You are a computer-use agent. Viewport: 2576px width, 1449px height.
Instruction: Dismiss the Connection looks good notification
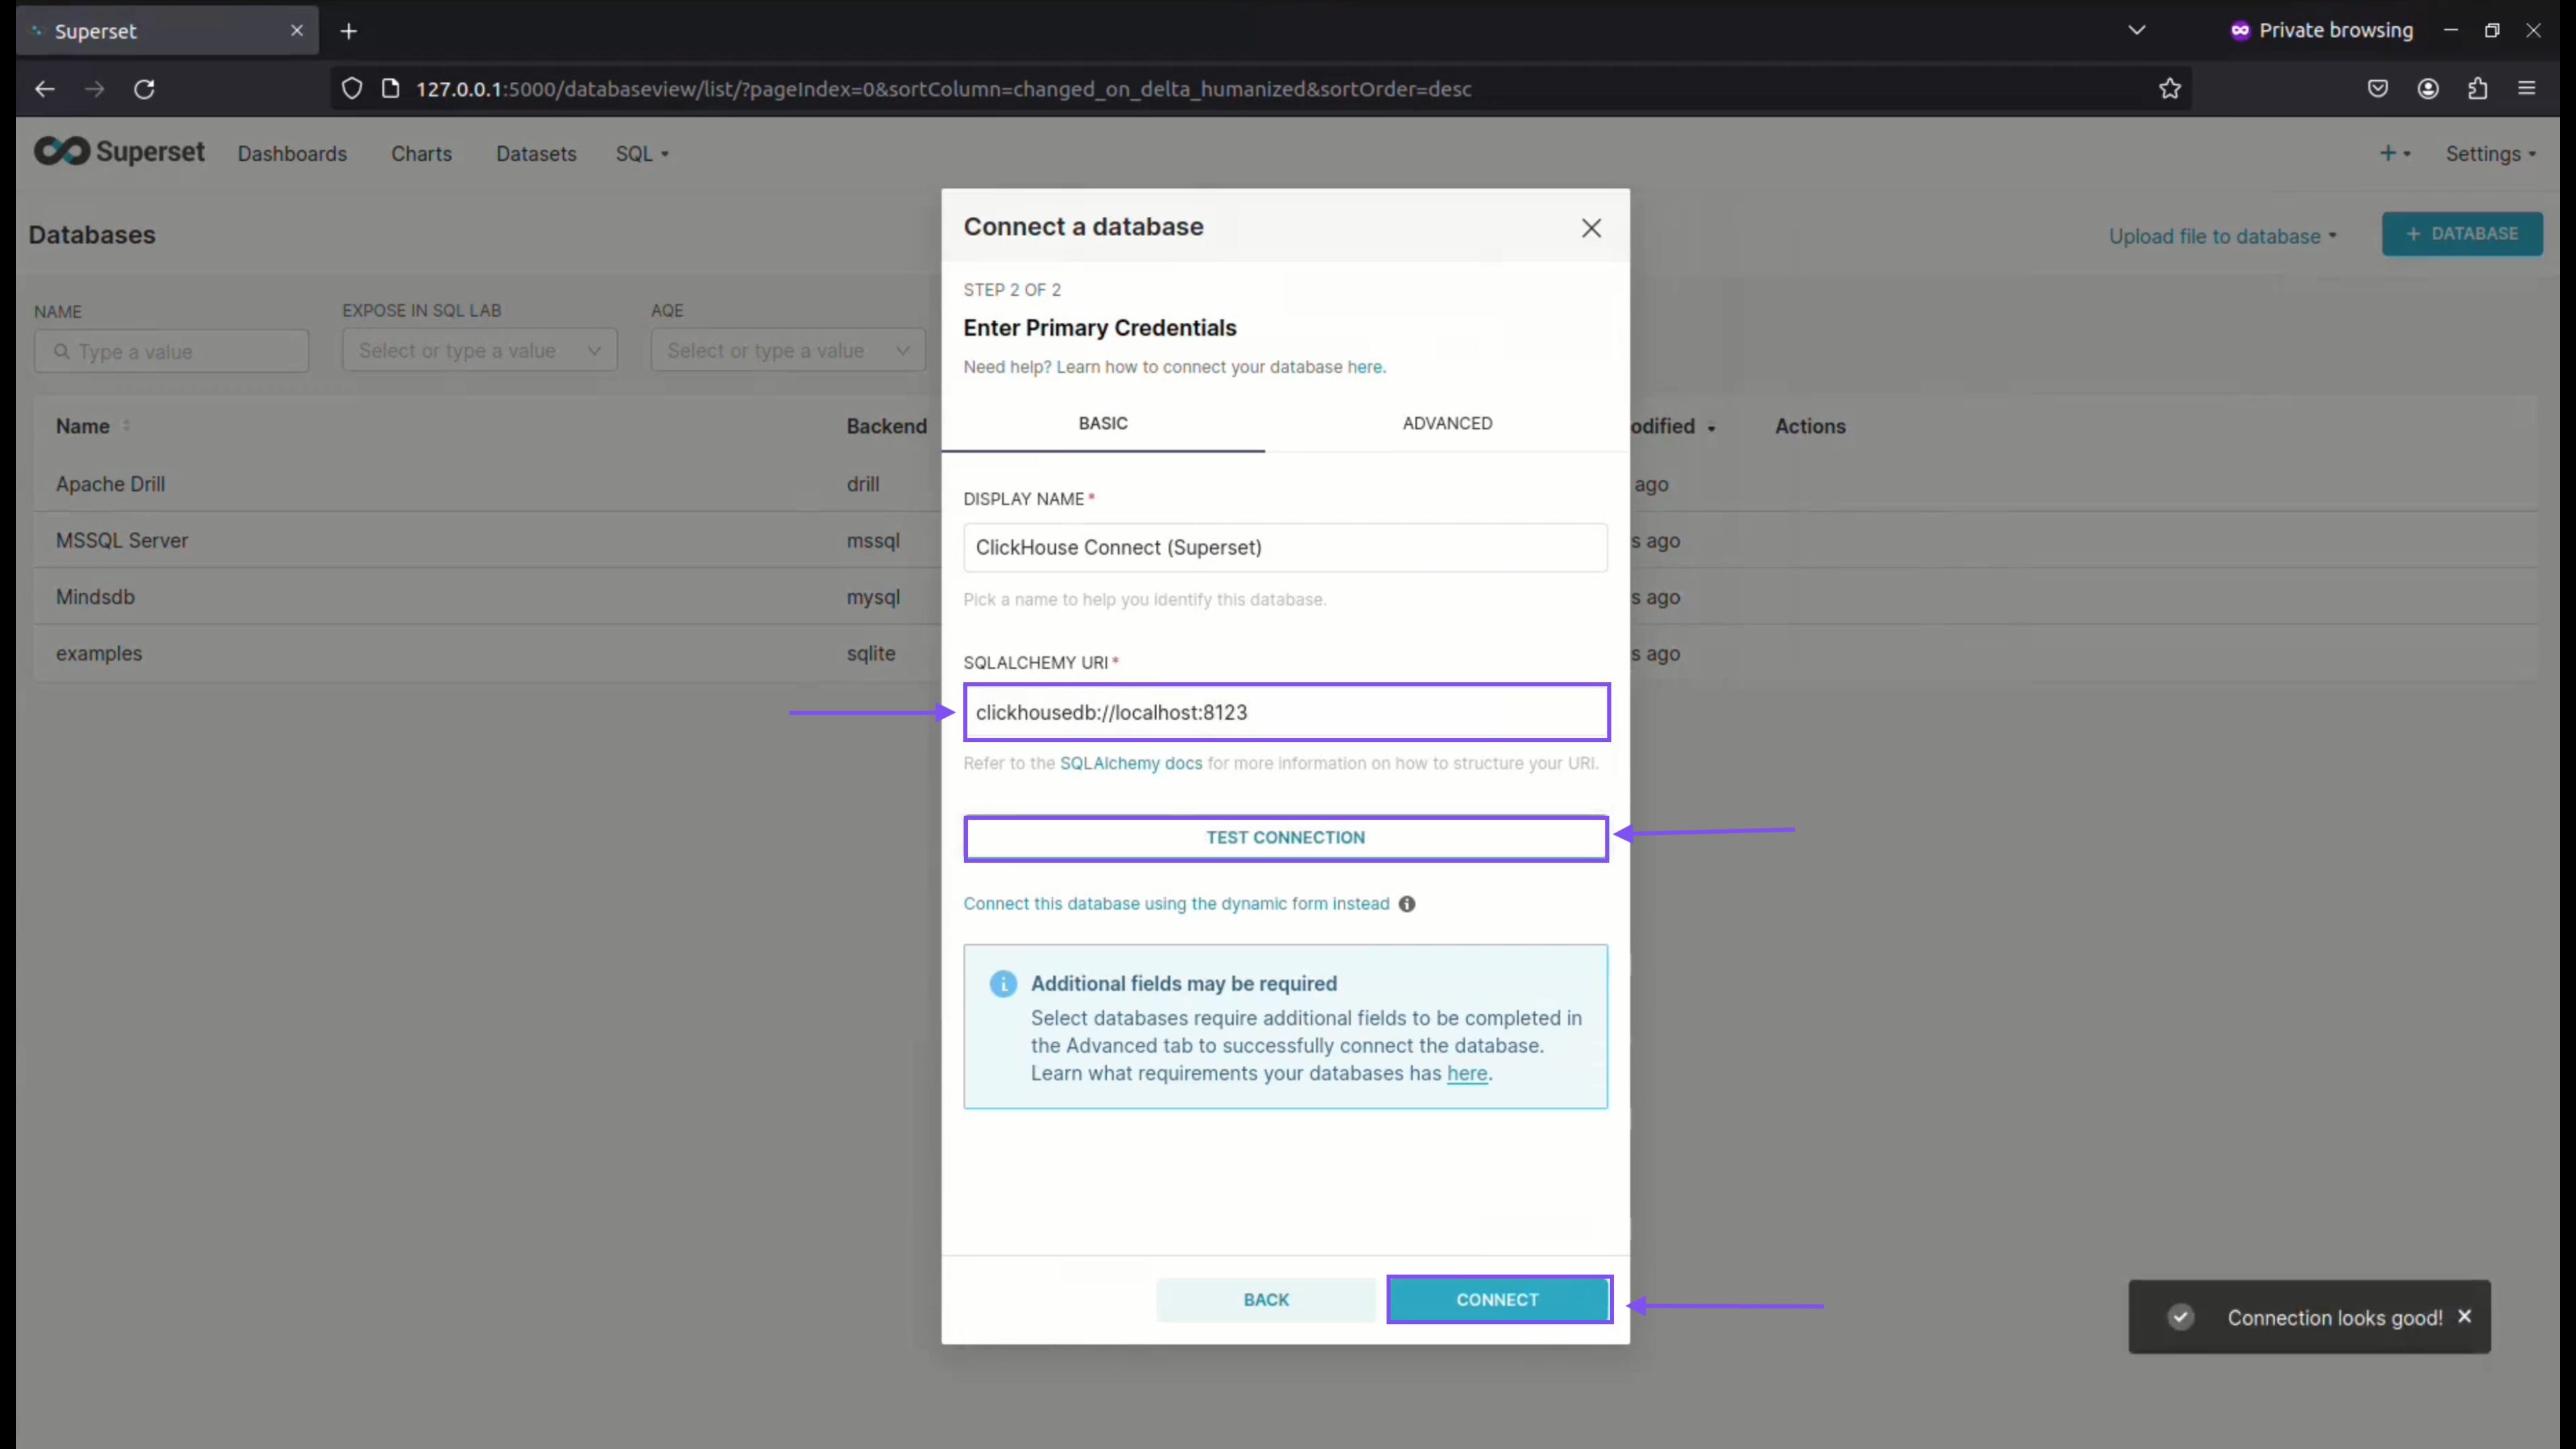2465,1316
